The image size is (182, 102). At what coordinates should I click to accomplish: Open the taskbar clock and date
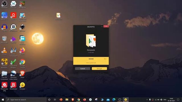tap(171, 99)
